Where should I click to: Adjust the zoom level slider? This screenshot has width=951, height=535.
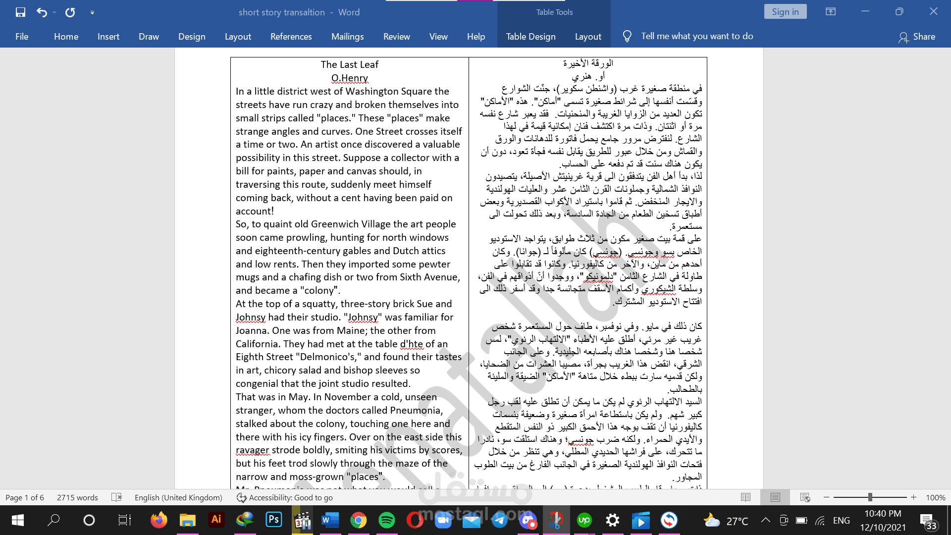(x=870, y=497)
